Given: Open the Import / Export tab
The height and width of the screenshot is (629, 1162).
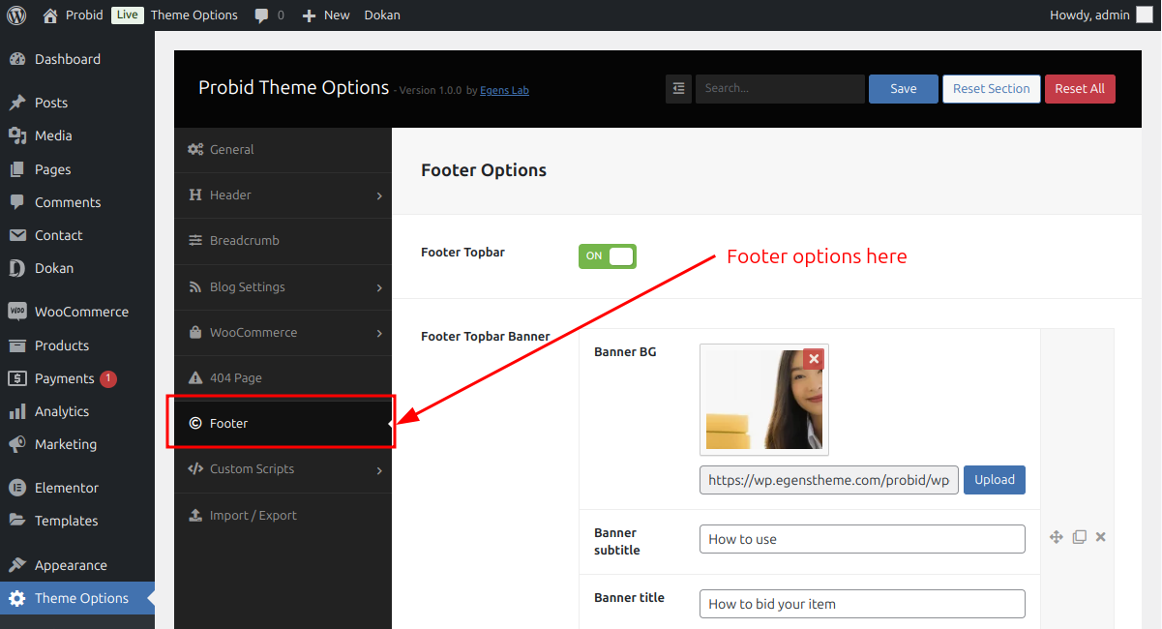Looking at the screenshot, I should point(283,516).
